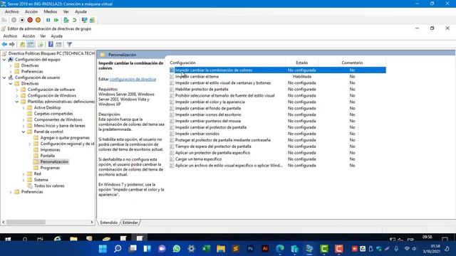Go forward with the gray arrow

(x=12, y=44)
